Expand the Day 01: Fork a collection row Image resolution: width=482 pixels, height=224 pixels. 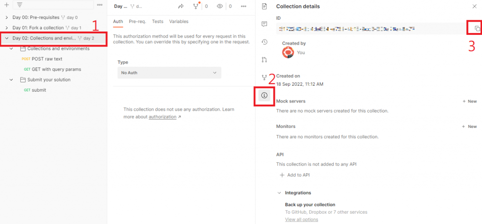[x=7, y=28]
